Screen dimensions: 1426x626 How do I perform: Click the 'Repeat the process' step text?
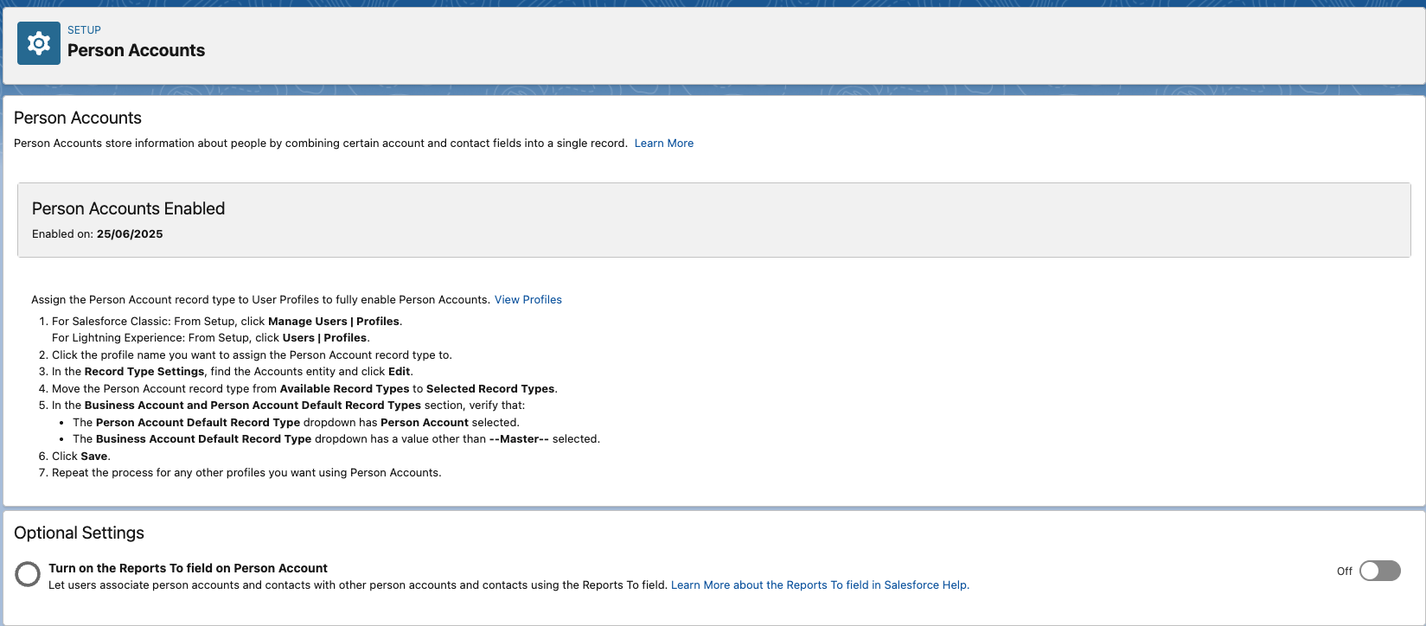(246, 473)
